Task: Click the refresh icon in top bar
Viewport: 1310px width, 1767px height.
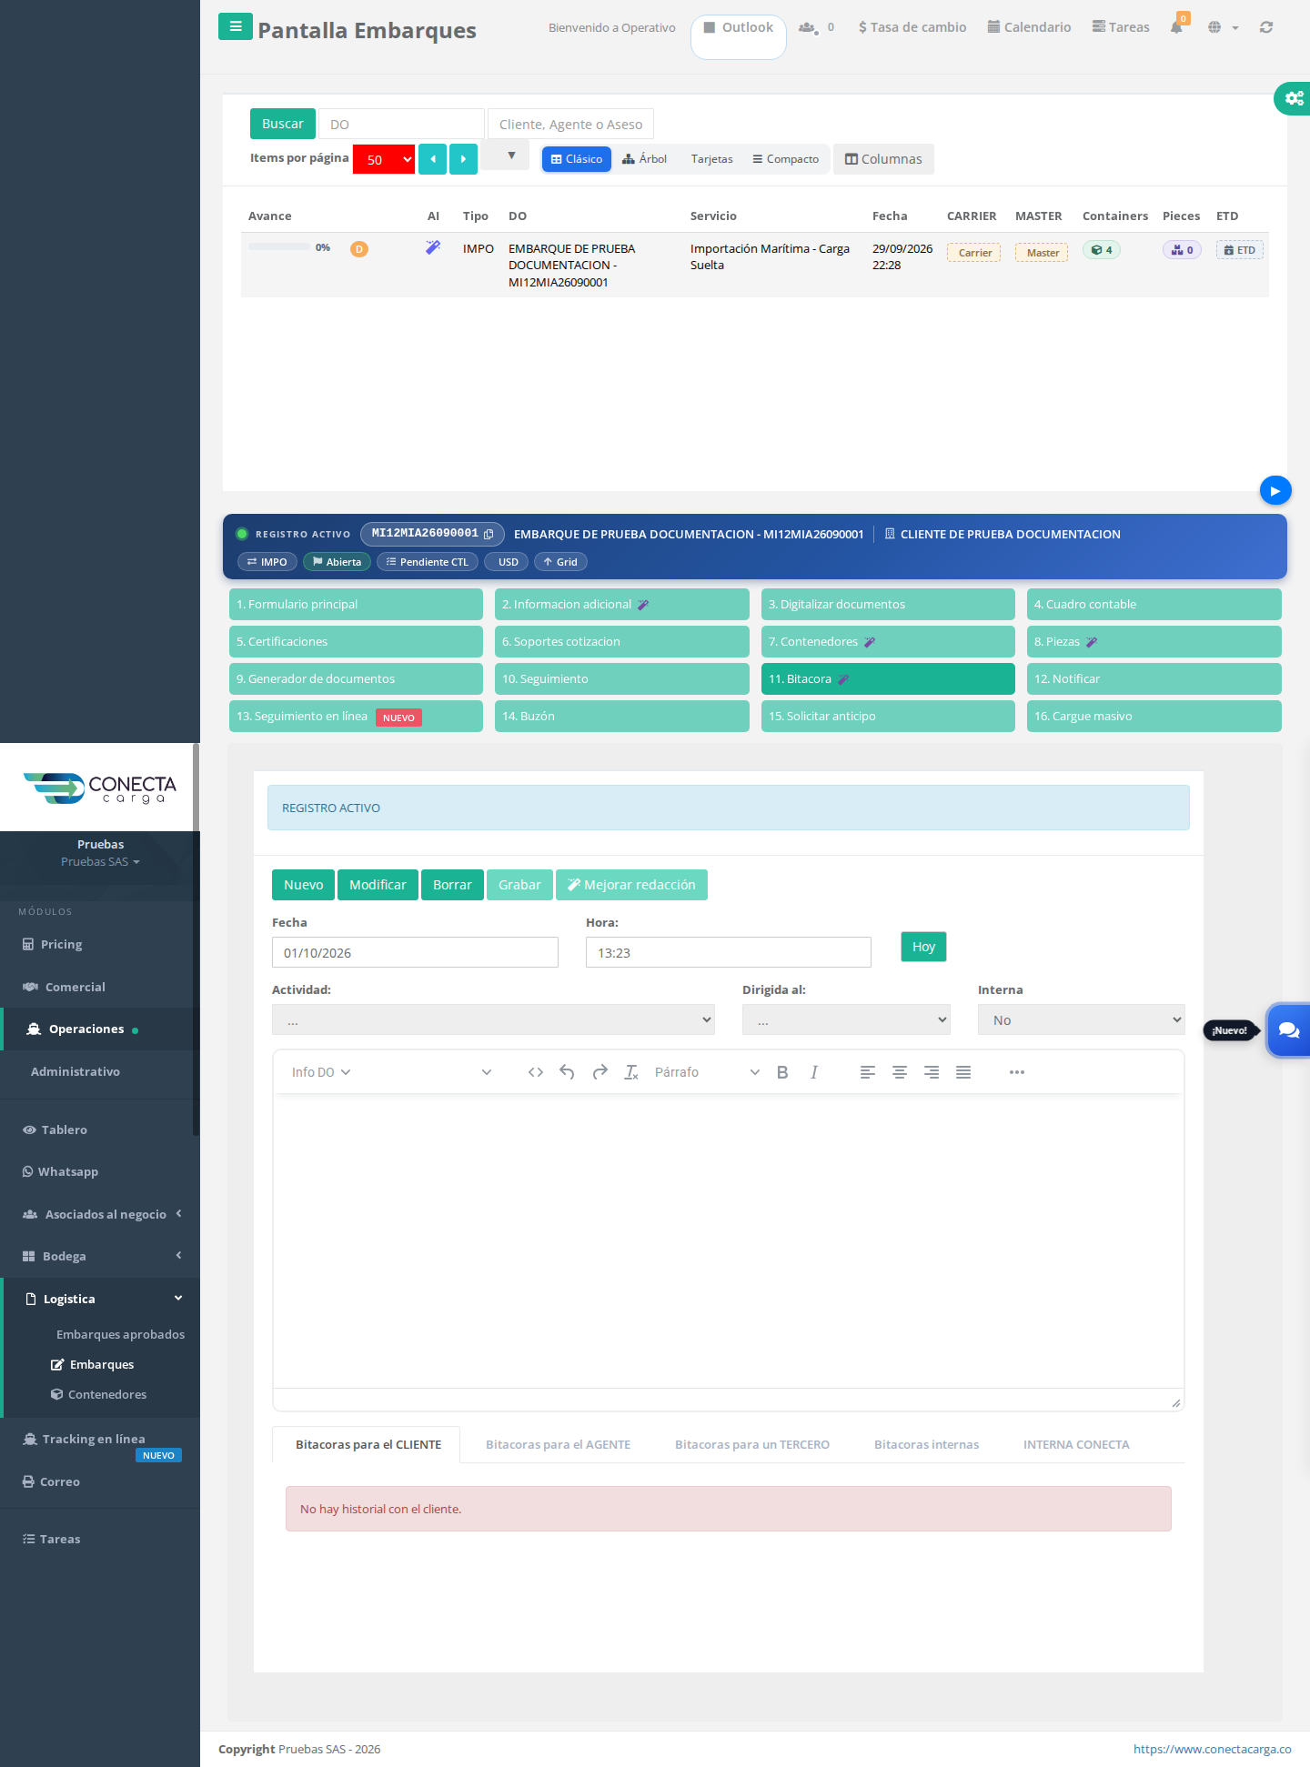Action: point(1266,27)
